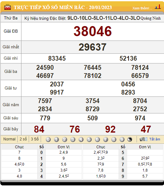Viewport: 164px width, 186px height.
Task: Open the bar chart statistics icon
Action: [158, 7]
